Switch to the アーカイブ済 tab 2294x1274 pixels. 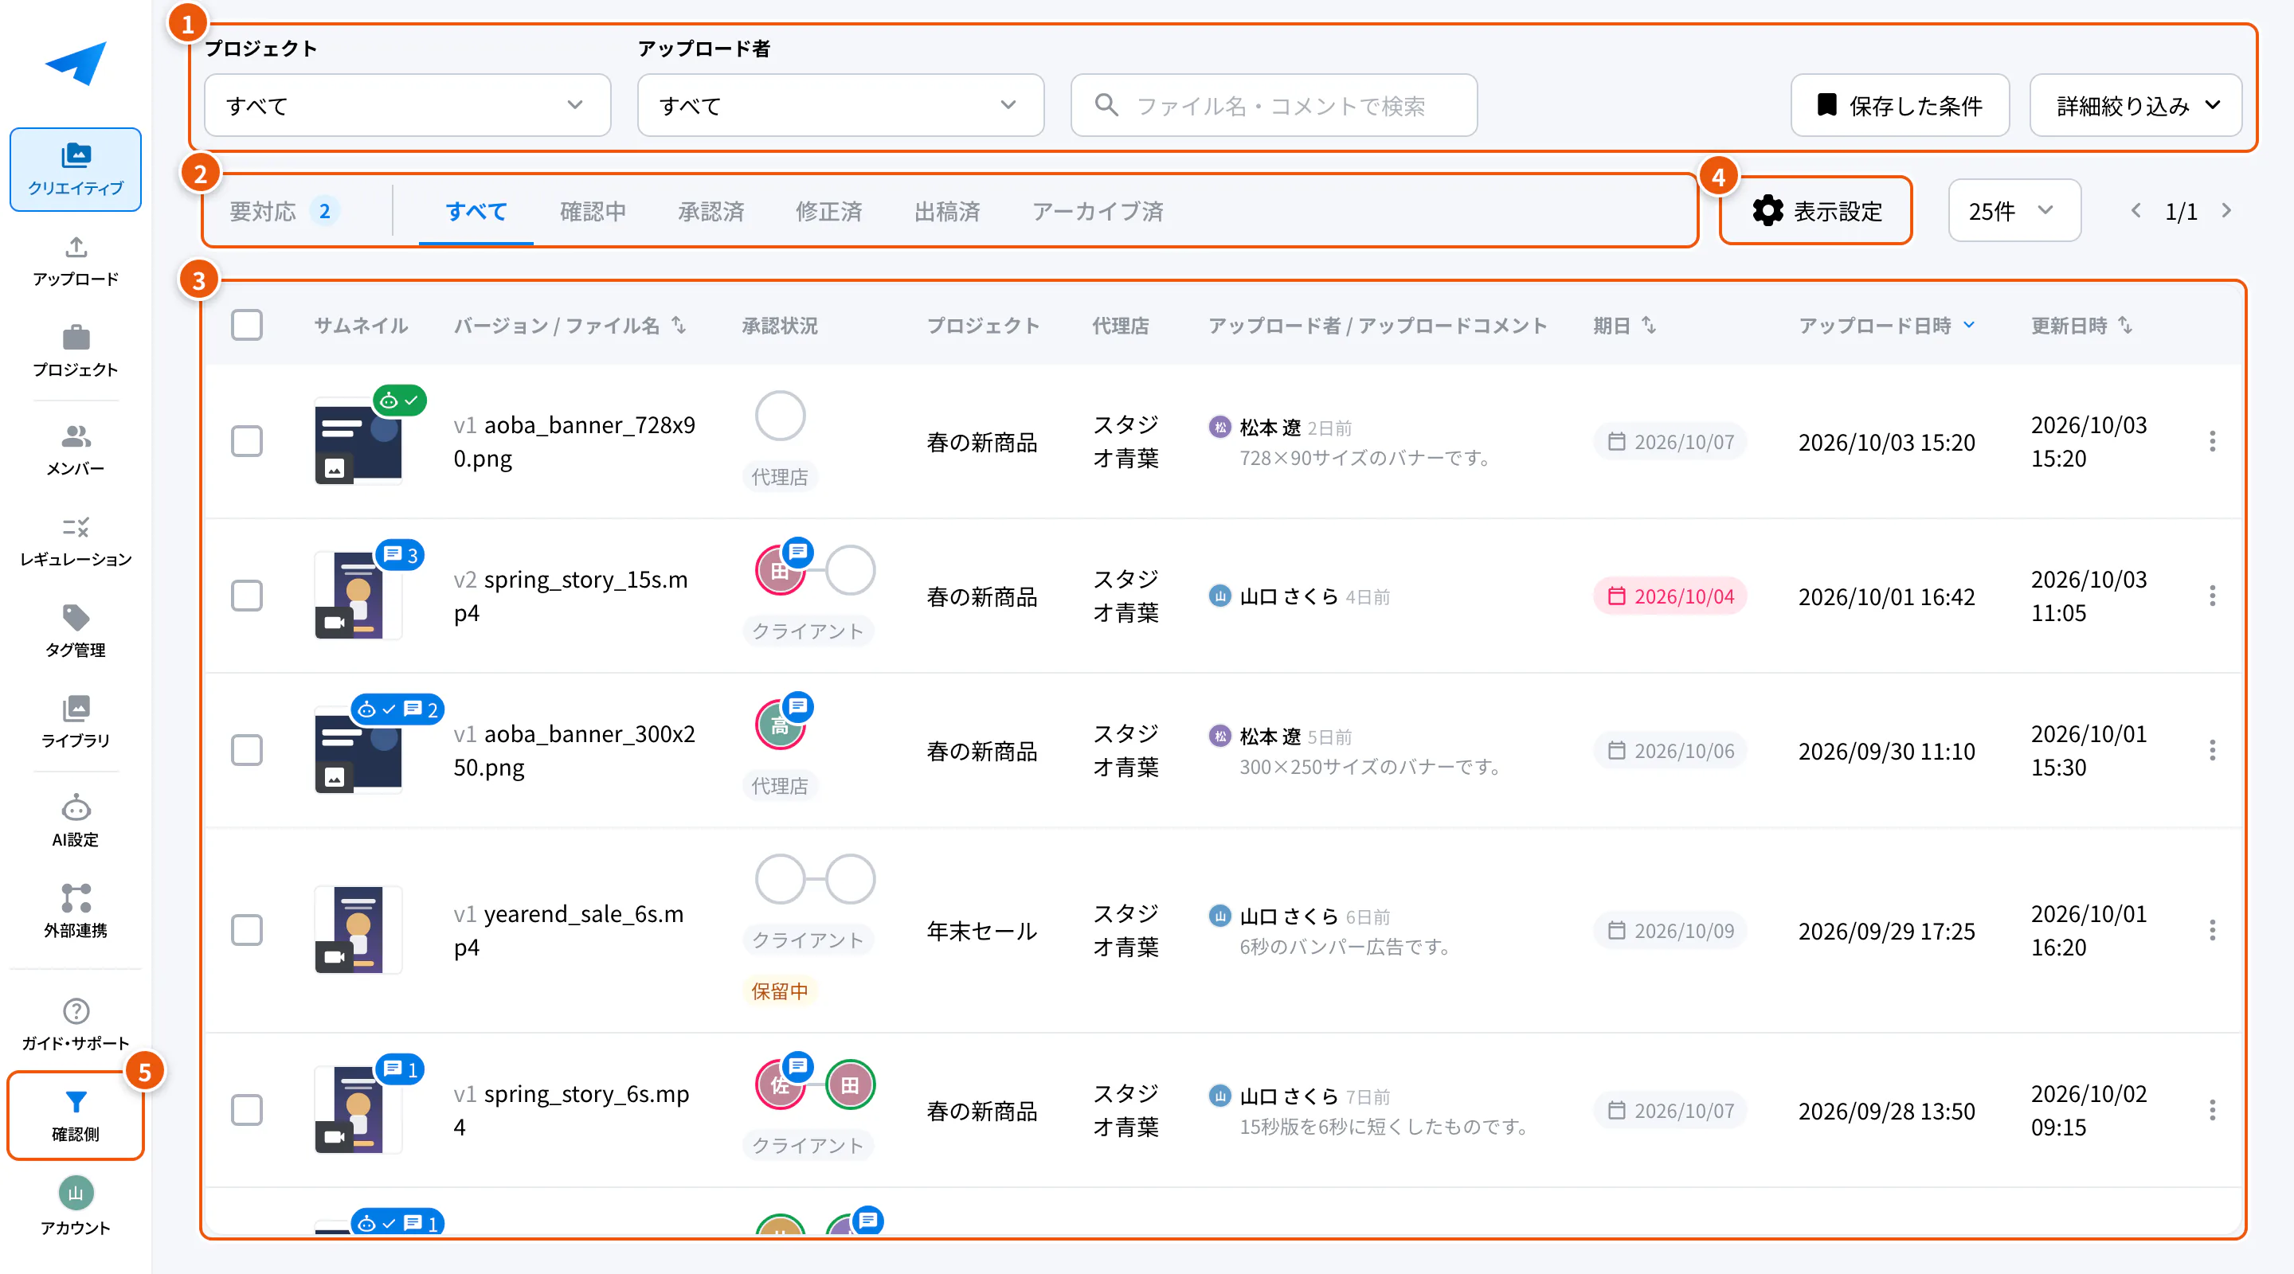(x=1097, y=211)
